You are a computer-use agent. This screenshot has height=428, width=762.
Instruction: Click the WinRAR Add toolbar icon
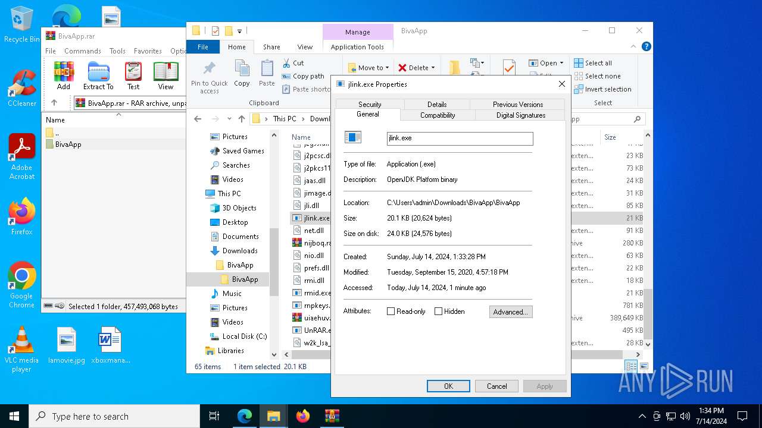click(64, 75)
